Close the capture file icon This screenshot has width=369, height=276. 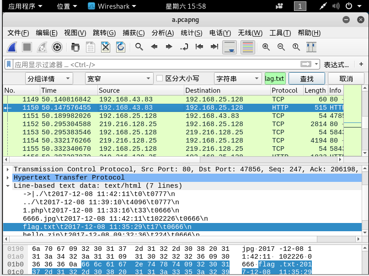coord(106,47)
